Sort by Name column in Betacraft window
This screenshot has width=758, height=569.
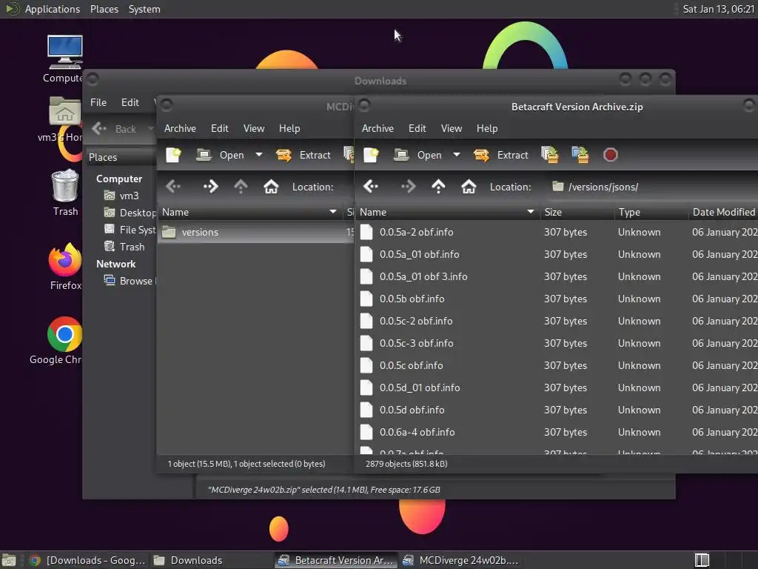point(448,213)
